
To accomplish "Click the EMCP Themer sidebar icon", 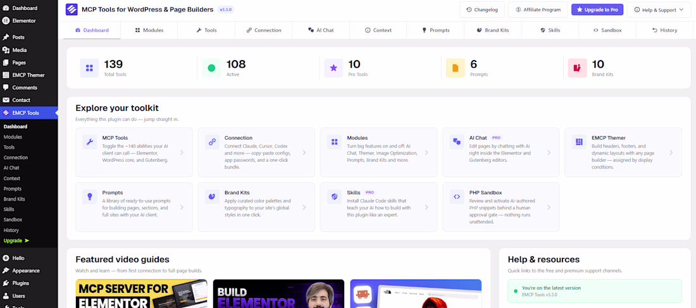I will (x=6, y=75).
